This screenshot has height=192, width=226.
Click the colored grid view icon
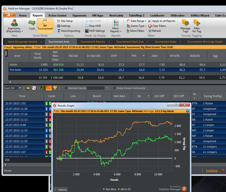[43, 88]
